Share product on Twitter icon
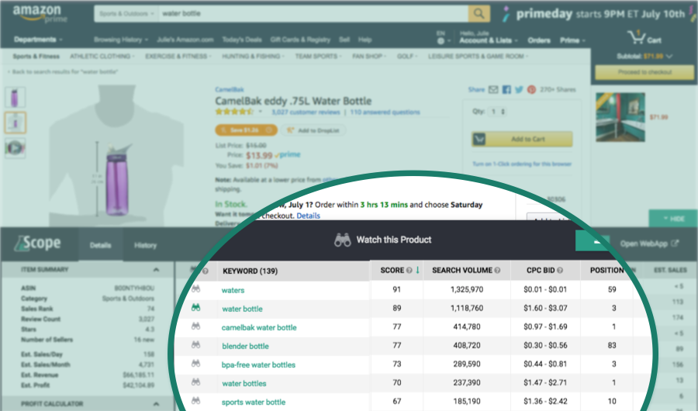Screen dimensions: 698x411 (x=519, y=89)
